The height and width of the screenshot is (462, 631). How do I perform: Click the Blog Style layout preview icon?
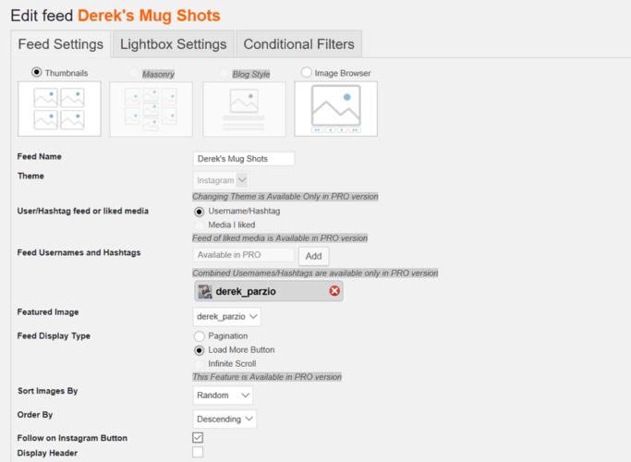[x=243, y=108]
